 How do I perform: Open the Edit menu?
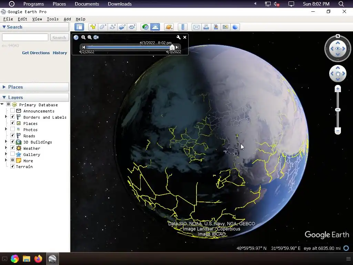[22, 19]
